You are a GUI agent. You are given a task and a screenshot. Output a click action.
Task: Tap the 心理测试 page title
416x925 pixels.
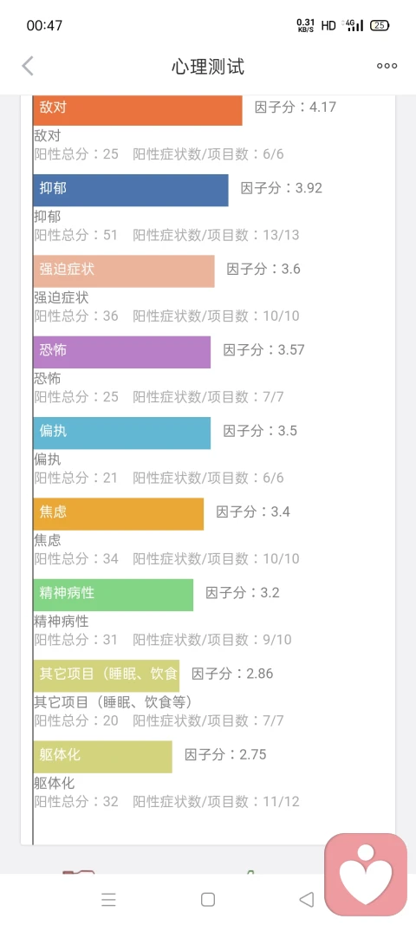click(x=208, y=67)
